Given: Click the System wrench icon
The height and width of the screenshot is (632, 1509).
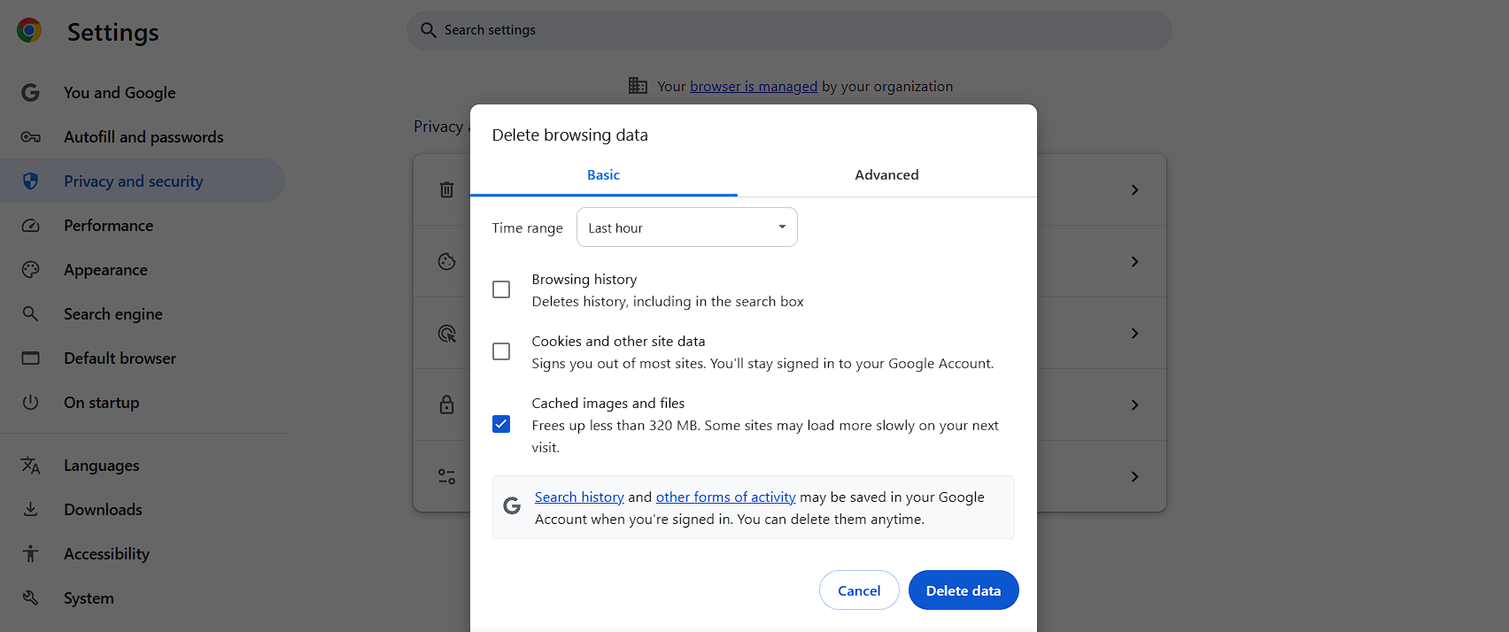Looking at the screenshot, I should click(x=31, y=598).
